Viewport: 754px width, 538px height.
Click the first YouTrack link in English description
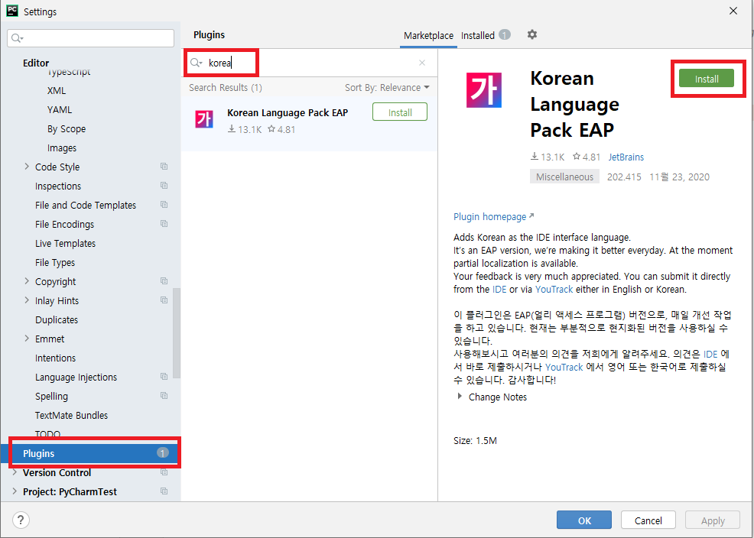tap(554, 290)
